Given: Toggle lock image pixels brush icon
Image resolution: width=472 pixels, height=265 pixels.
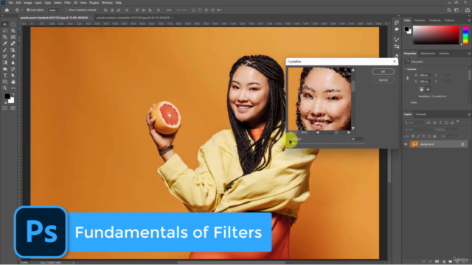Looking at the screenshot, I should coord(418,136).
